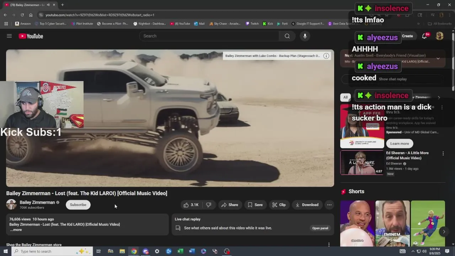The width and height of the screenshot is (455, 256).
Task: Download the video
Action: pyautogui.click(x=307, y=205)
